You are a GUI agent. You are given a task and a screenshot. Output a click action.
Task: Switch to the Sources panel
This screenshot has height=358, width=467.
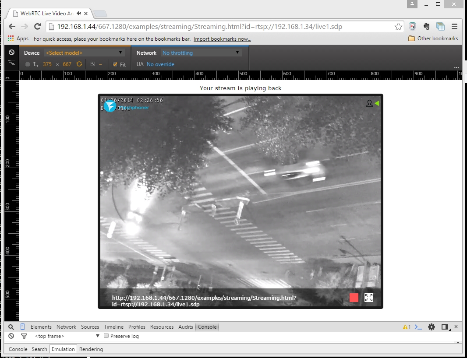[x=90, y=327]
